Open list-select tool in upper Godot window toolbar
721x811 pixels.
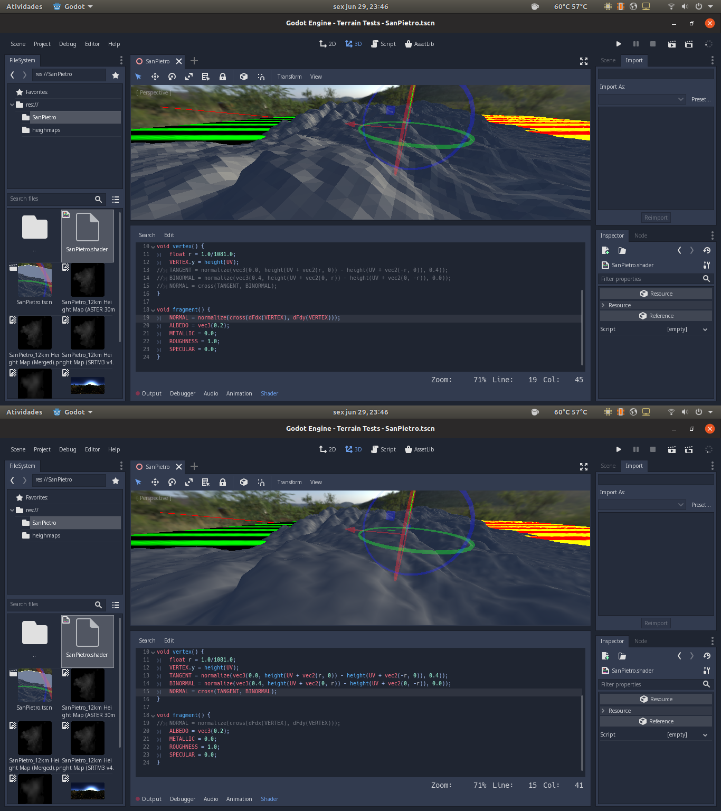click(x=206, y=77)
